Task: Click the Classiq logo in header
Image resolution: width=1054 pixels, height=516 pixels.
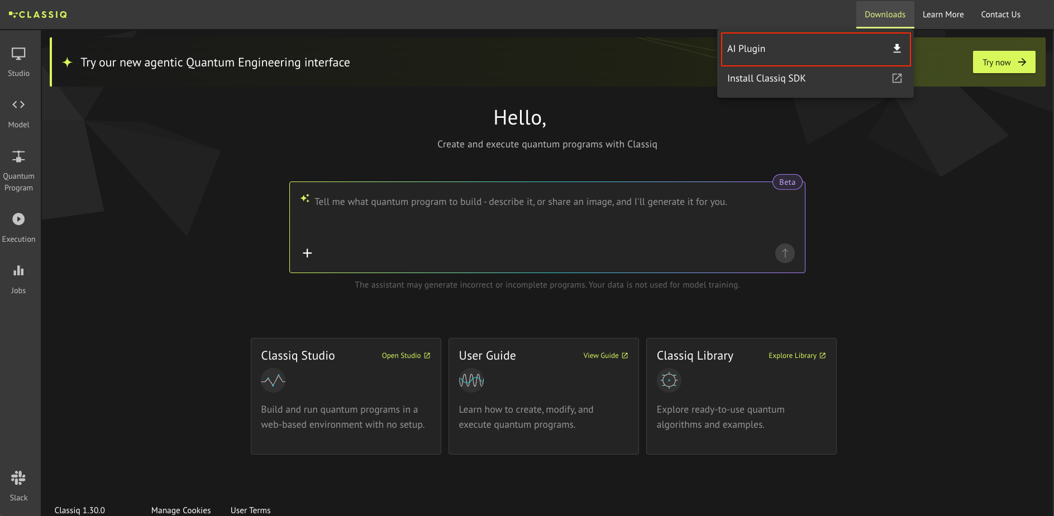Action: pyautogui.click(x=38, y=15)
